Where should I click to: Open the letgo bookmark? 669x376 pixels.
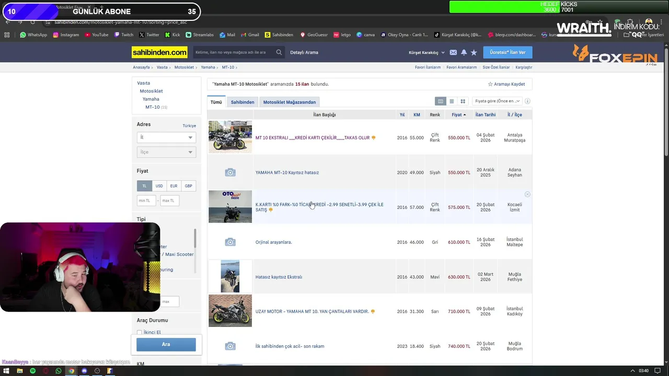click(342, 35)
